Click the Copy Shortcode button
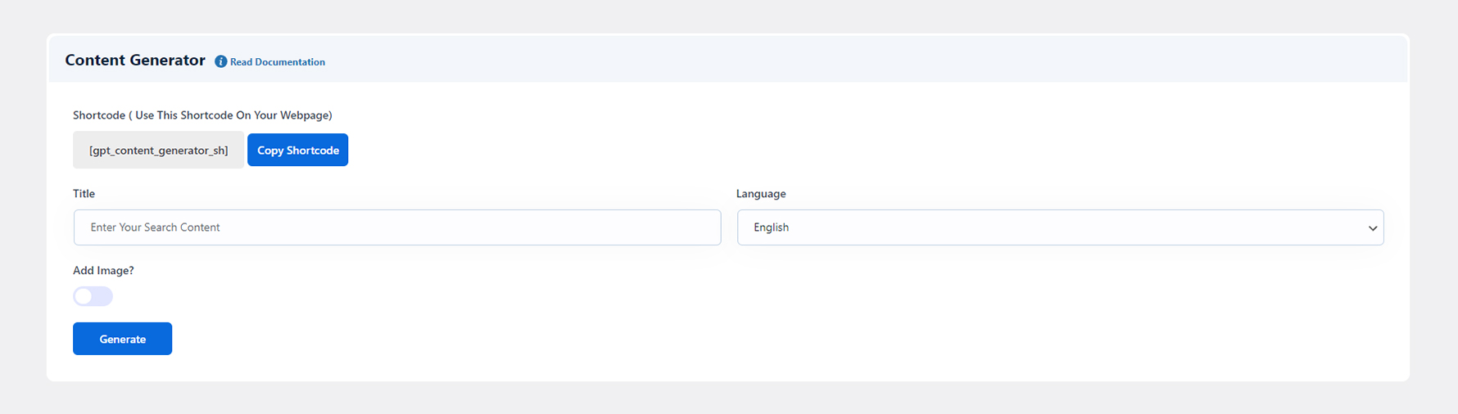The image size is (1458, 414). 297,150
